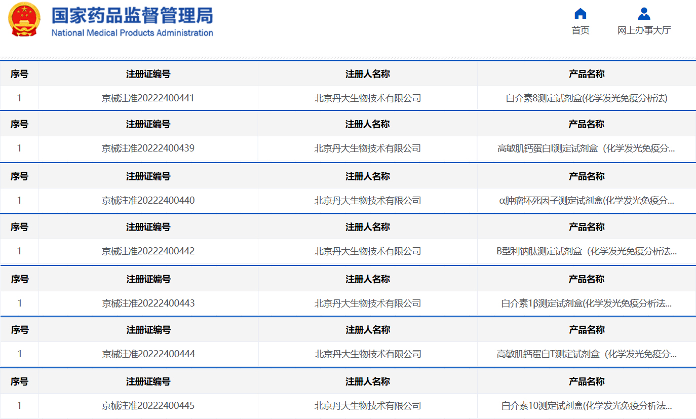Open the 首页 link
This screenshot has width=696, height=419.
(581, 30)
